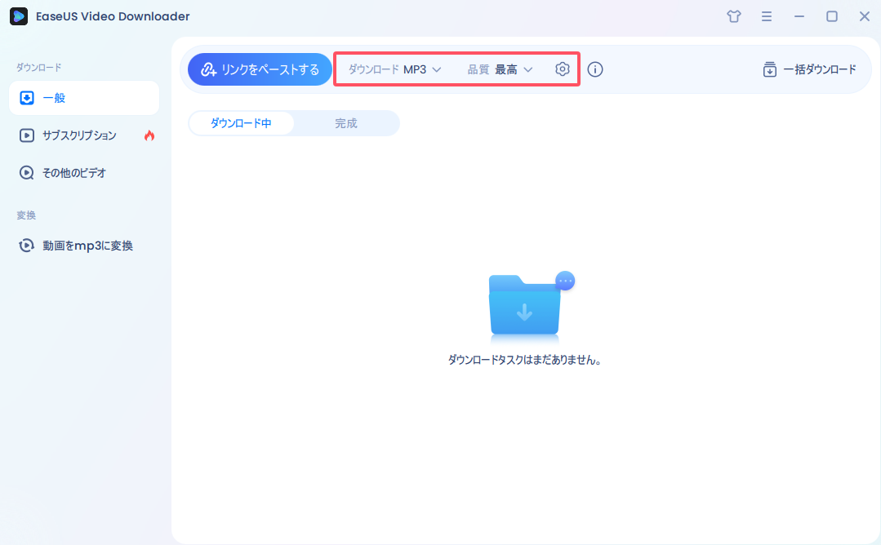
Task: Switch to the 完成 completed tab
Action: [346, 122]
